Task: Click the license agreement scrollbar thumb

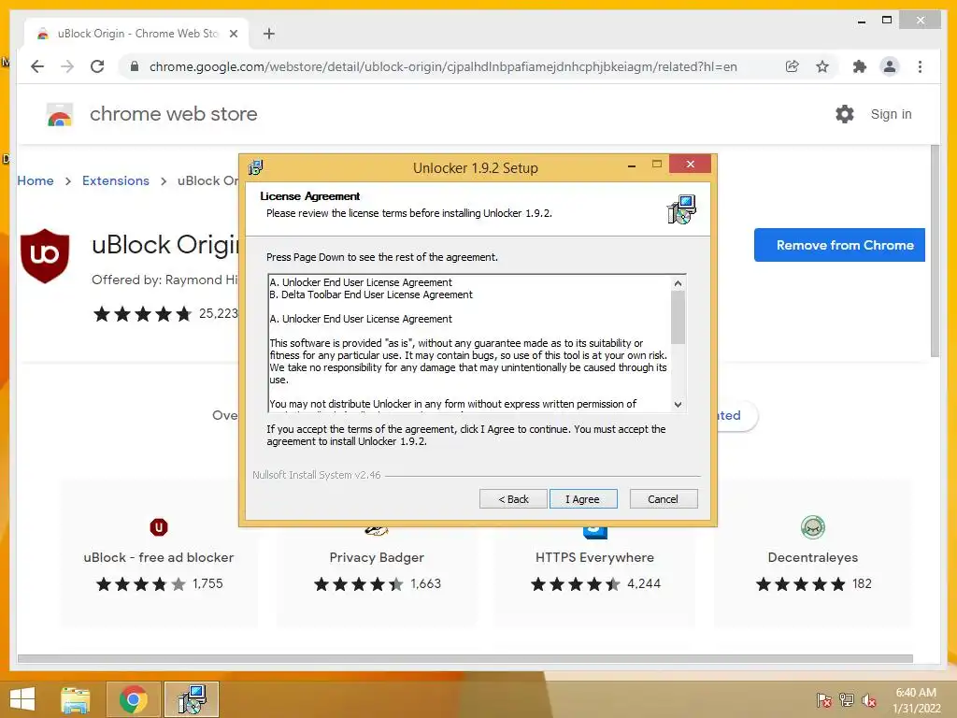Action: click(678, 318)
